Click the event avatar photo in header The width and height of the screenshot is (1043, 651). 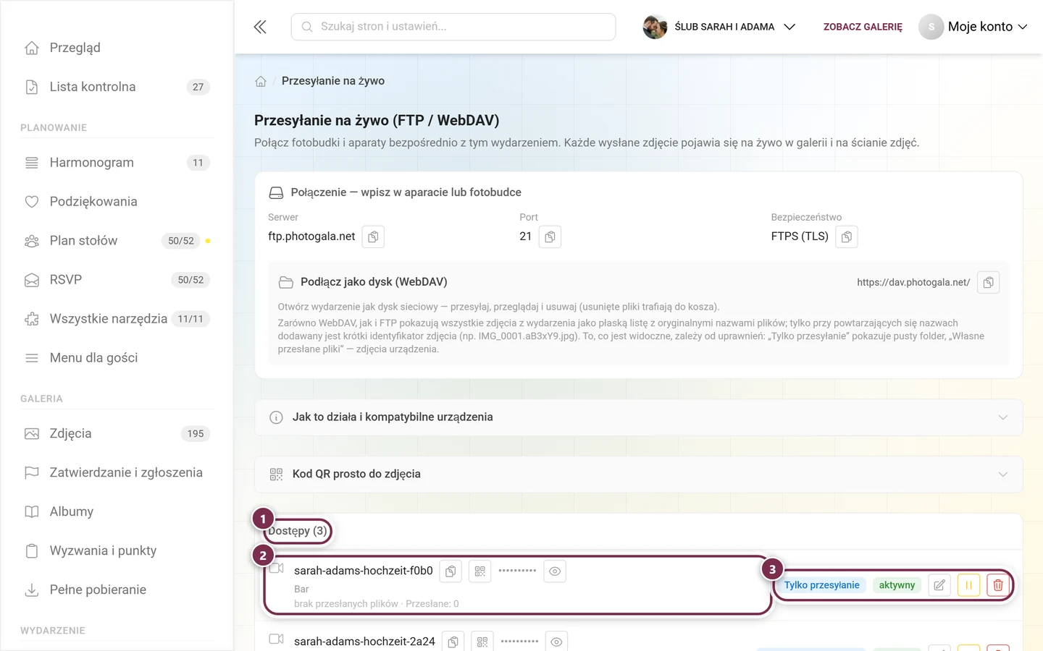655,27
